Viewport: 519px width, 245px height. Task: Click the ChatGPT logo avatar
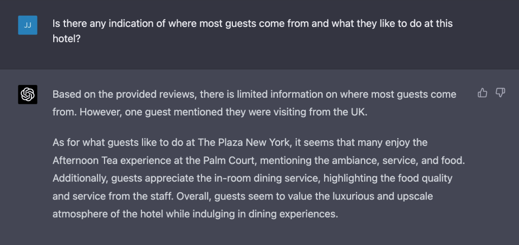[27, 94]
